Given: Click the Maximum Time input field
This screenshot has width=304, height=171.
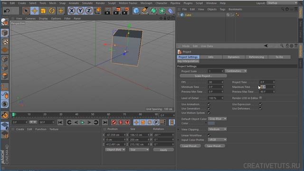Looking at the screenshot, I should click(x=267, y=87).
